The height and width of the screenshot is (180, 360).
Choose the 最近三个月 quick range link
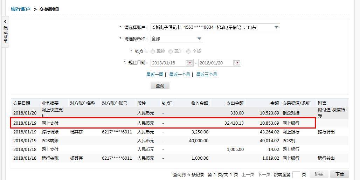click(x=207, y=75)
